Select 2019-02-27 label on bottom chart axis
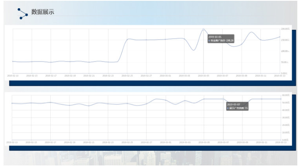This screenshot has width=302, height=167. pos(147,142)
